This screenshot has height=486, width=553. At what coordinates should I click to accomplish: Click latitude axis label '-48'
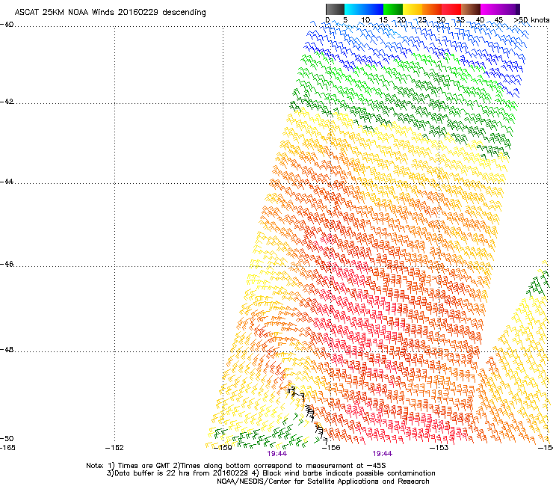7,349
